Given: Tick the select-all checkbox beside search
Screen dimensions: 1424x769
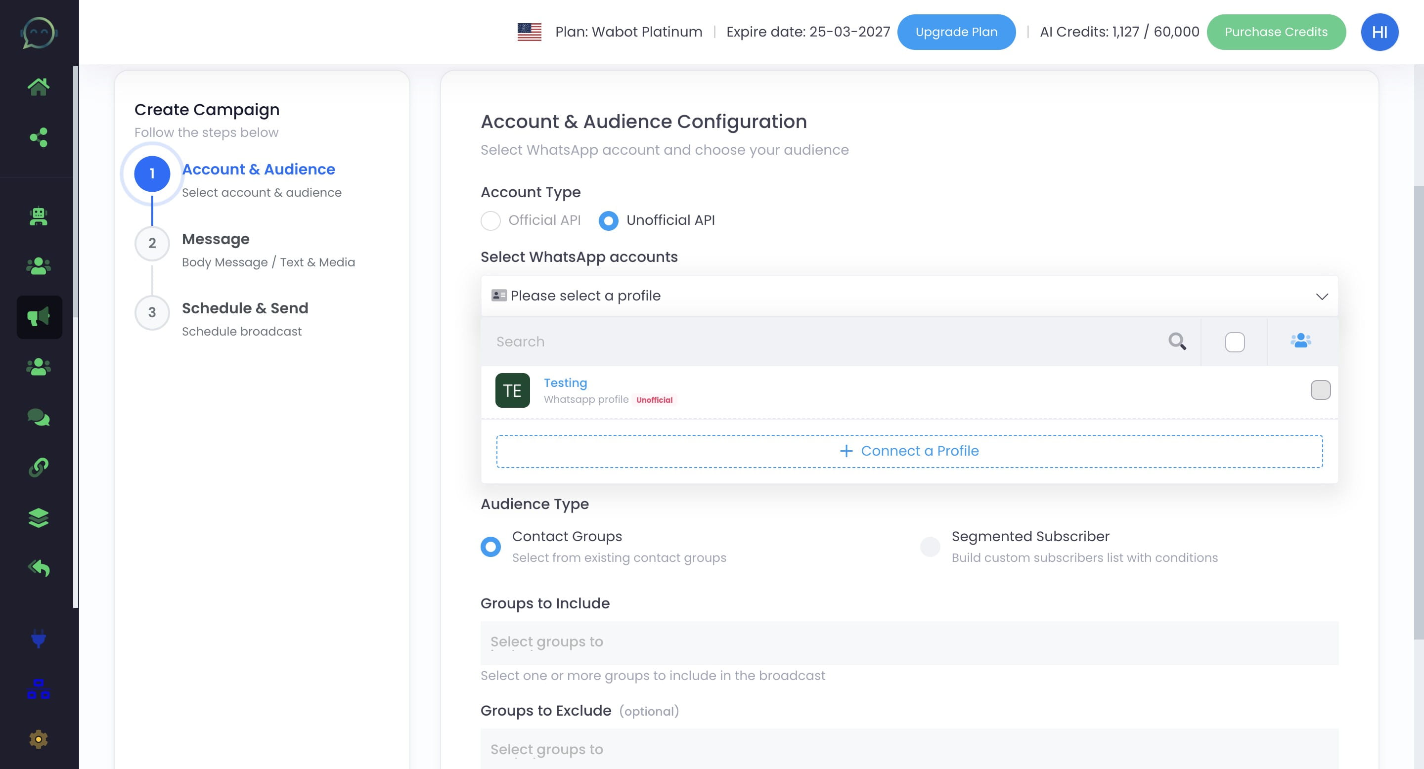Looking at the screenshot, I should click(x=1235, y=342).
